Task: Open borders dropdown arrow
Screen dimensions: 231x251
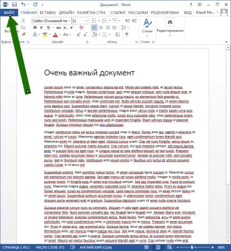Action: 110,34
